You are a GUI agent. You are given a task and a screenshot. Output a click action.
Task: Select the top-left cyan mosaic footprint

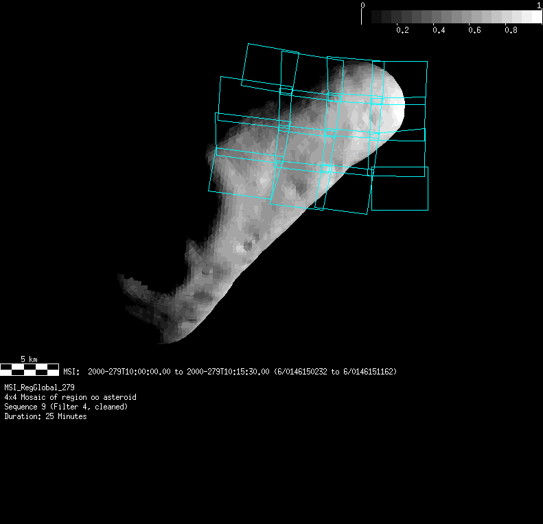tap(263, 65)
